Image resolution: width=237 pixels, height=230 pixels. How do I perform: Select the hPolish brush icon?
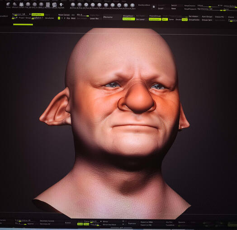[15, 5]
